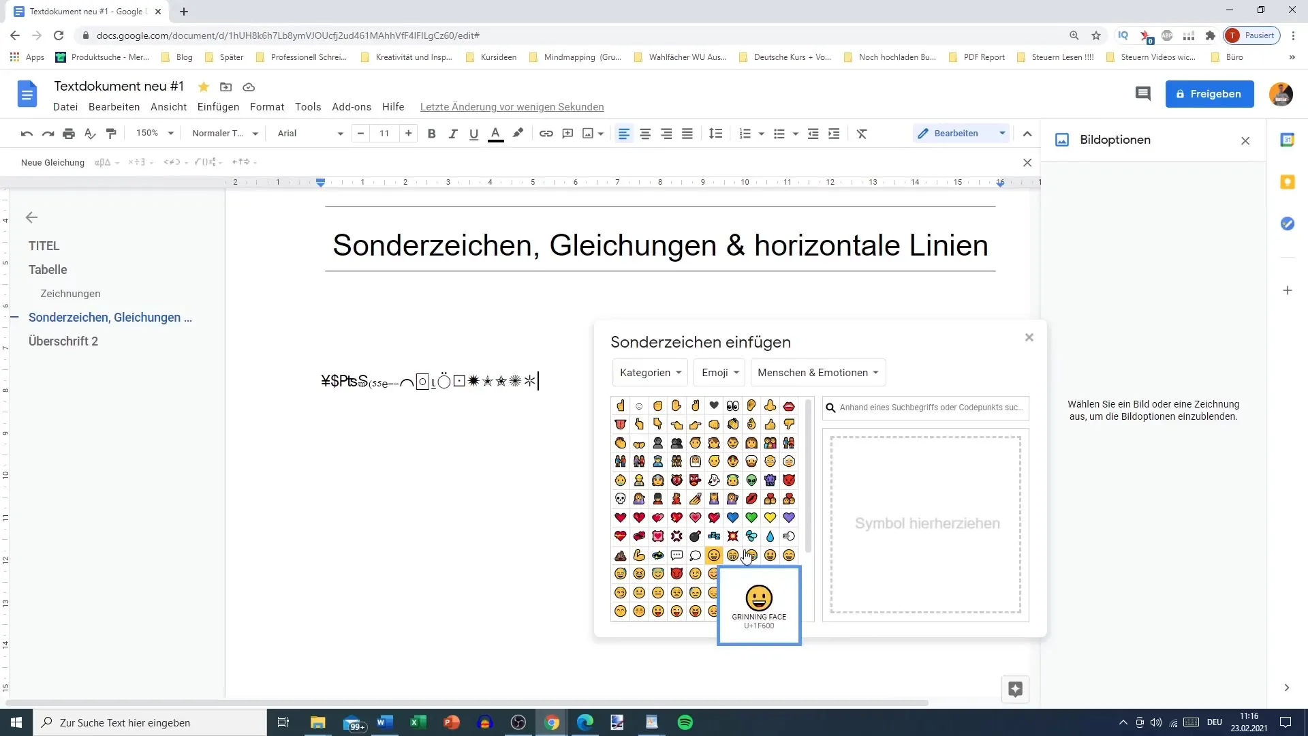This screenshot has height=736, width=1308.
Task: Star the document with the star icon
Action: point(203,87)
